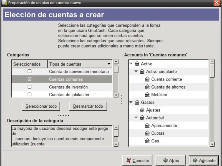Viewport: 222px width, 166px height.
Task: Click the category description text area
Action: (62, 136)
